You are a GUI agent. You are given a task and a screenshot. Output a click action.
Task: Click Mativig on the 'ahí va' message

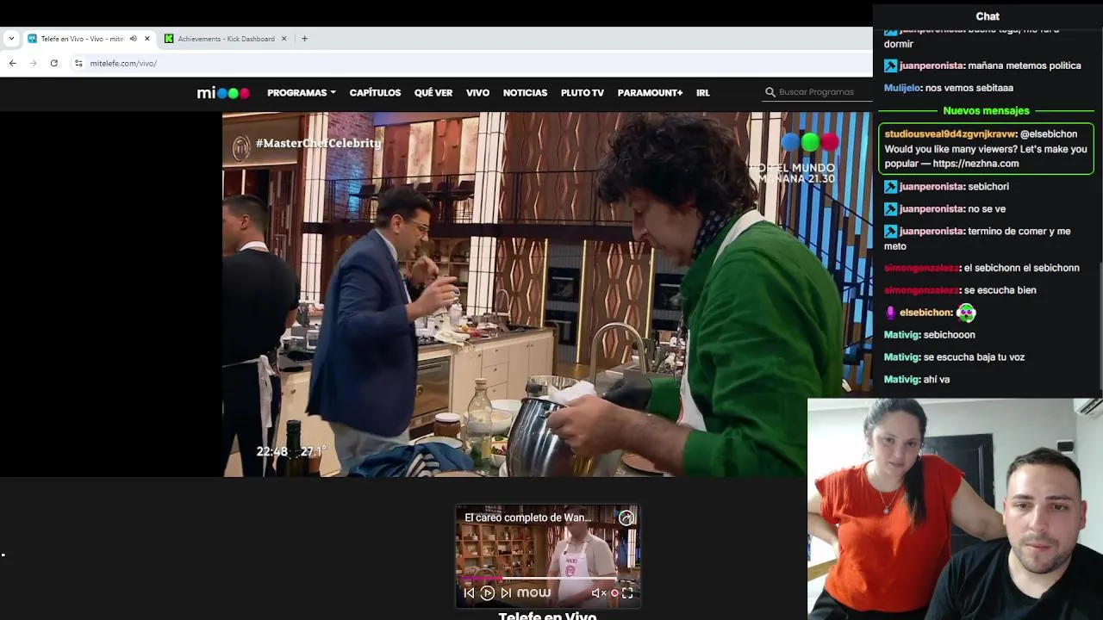[902, 380]
